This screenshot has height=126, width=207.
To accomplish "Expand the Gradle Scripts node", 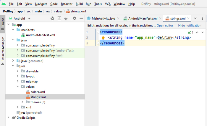I will point(8,118).
